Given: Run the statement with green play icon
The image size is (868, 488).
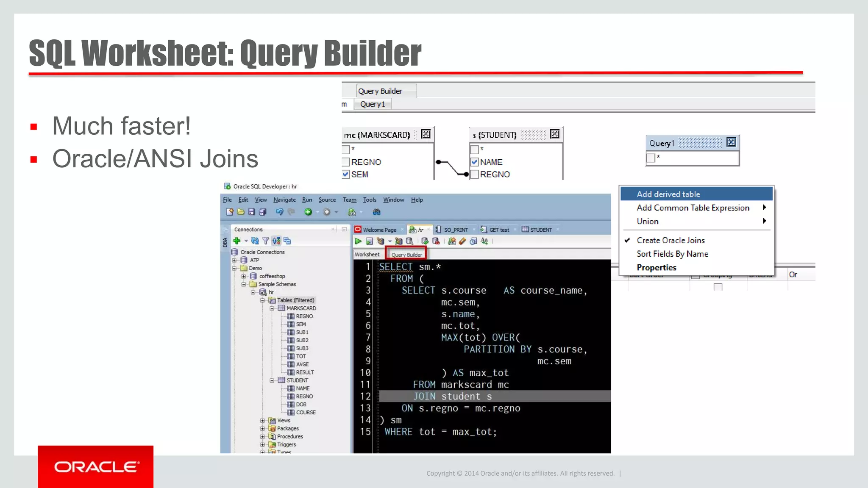Looking at the screenshot, I should click(x=358, y=241).
